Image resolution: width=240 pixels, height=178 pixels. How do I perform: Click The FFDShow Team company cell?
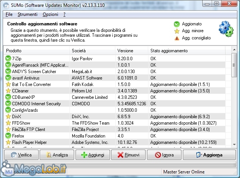click(x=91, y=123)
